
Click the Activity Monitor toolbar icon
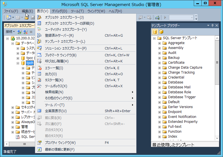pyautogui.click(x=157, y=18)
